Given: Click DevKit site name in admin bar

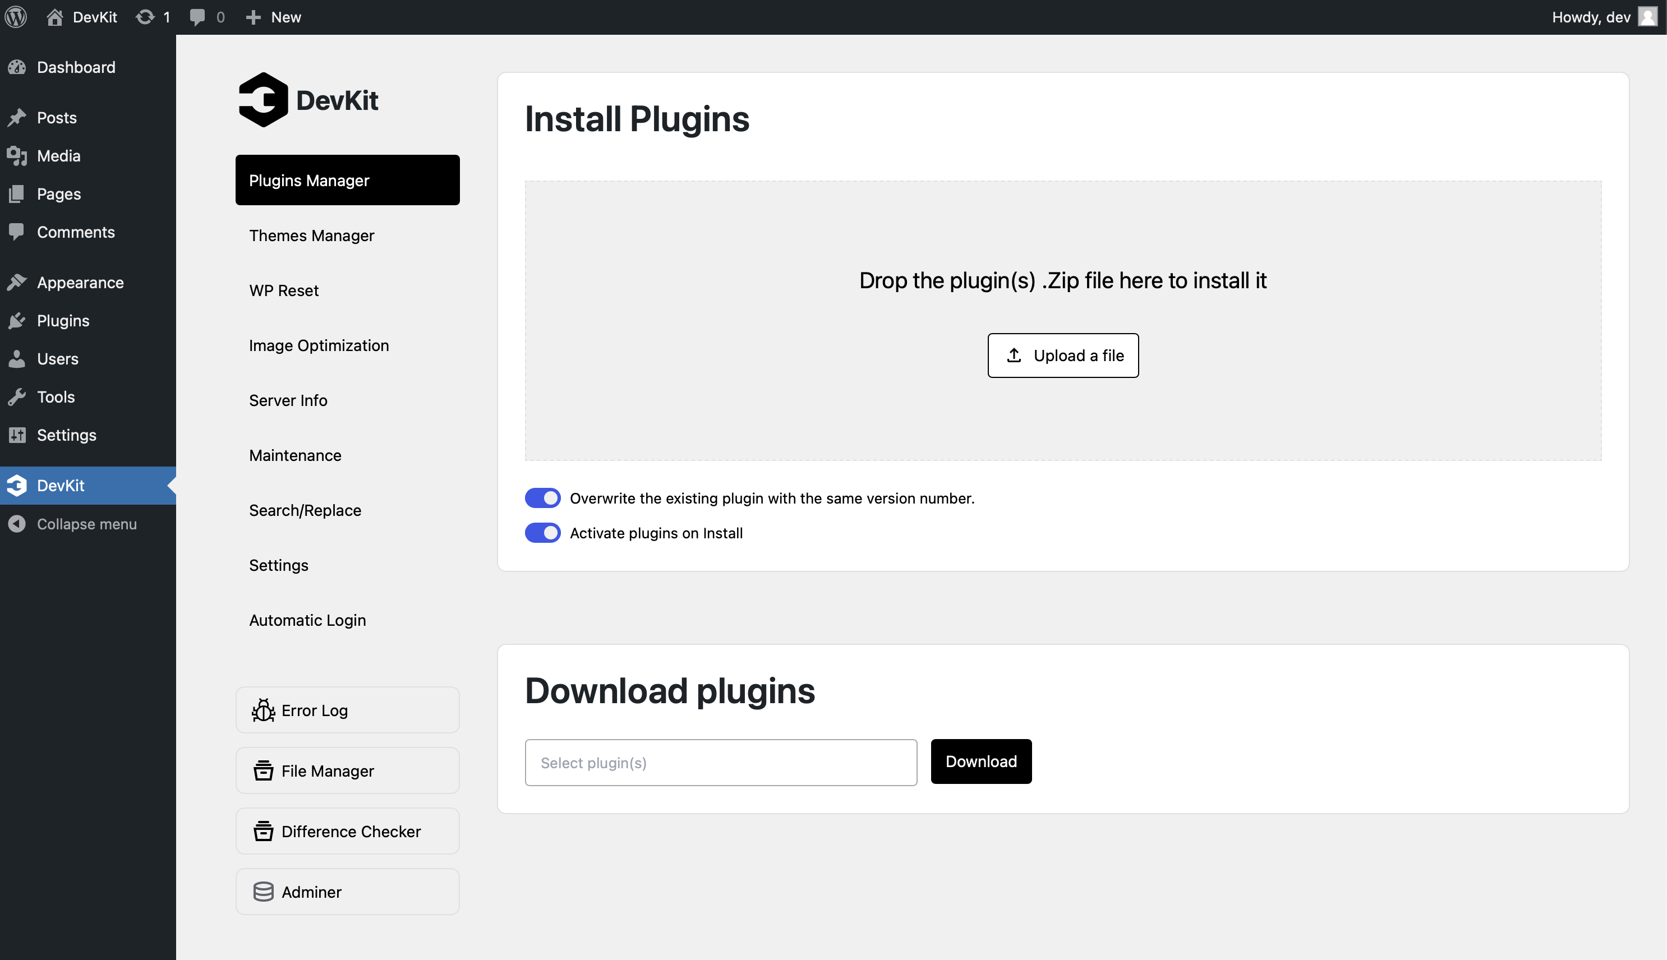Looking at the screenshot, I should click(95, 17).
